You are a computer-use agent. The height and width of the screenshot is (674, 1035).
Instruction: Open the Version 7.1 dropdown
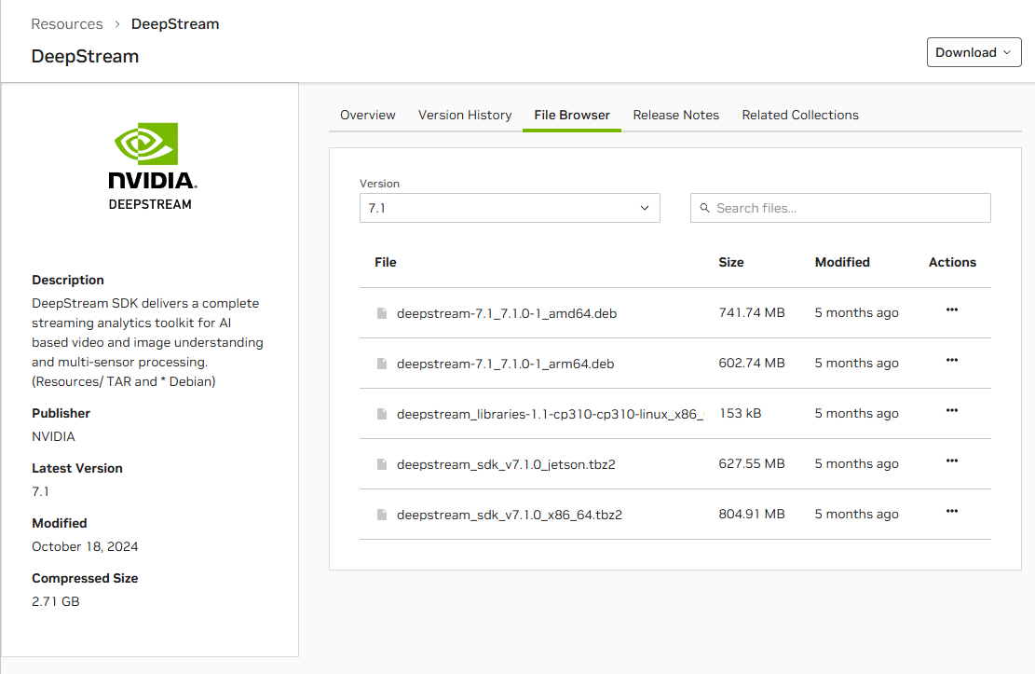pos(510,208)
